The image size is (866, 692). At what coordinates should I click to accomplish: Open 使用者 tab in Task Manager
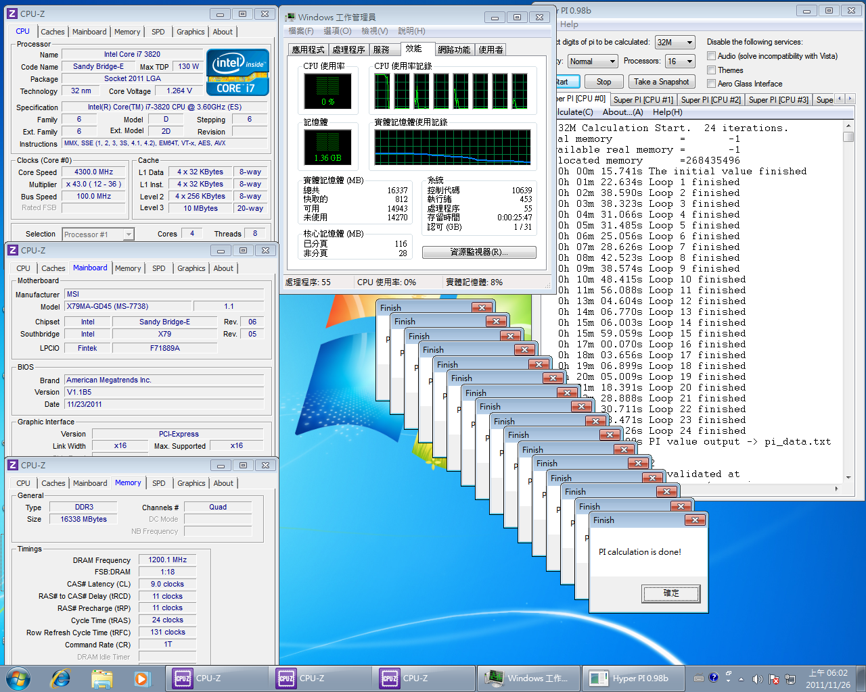(x=491, y=49)
